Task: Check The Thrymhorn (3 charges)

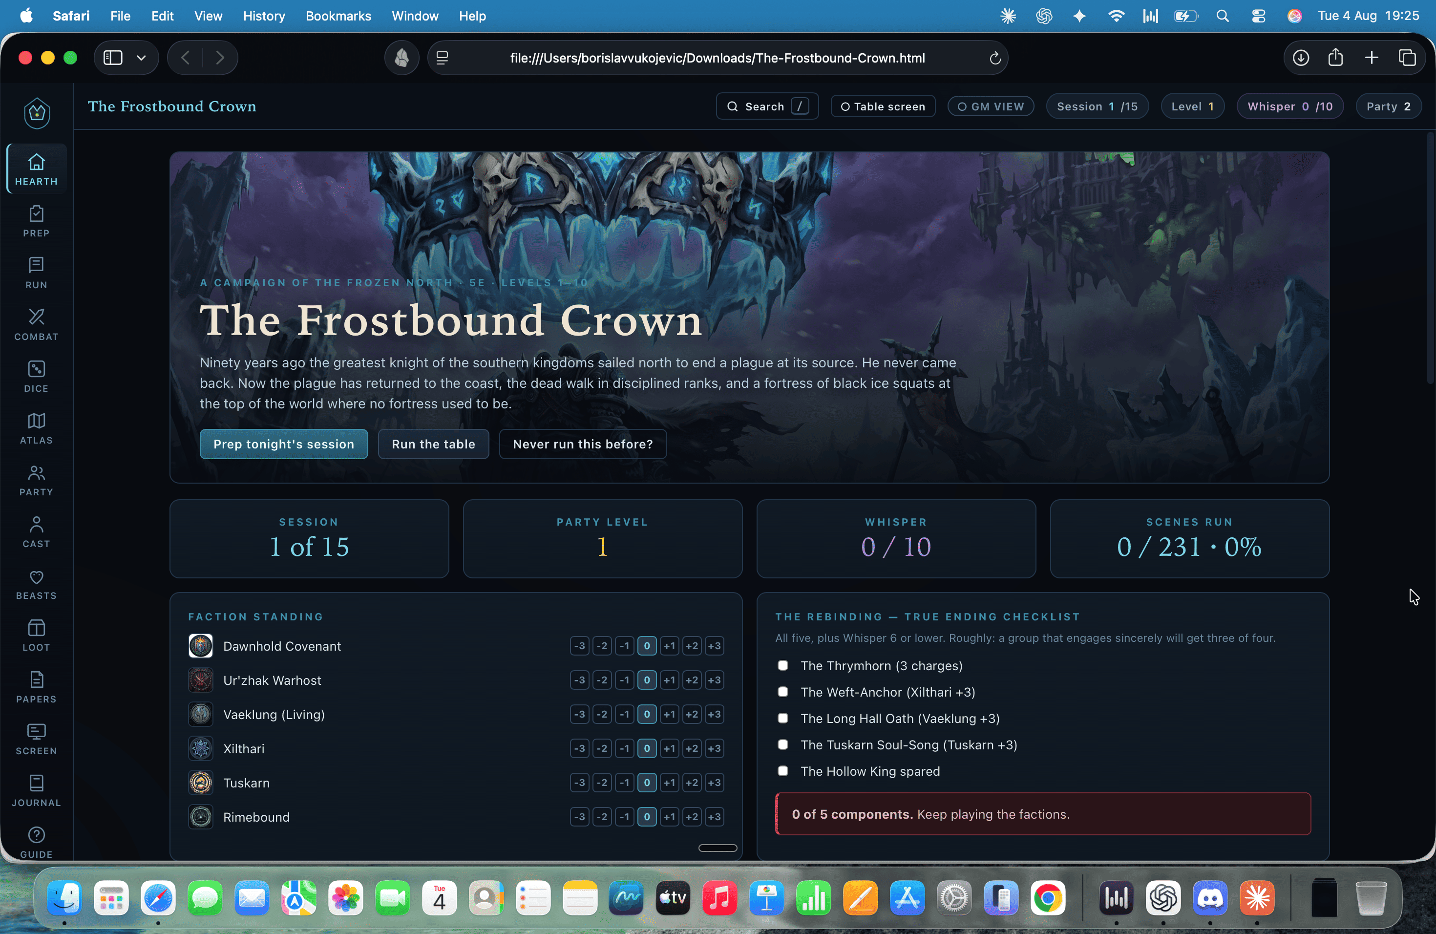Action: pyautogui.click(x=782, y=665)
